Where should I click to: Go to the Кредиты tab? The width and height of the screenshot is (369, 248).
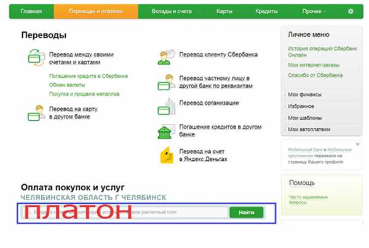[266, 11]
